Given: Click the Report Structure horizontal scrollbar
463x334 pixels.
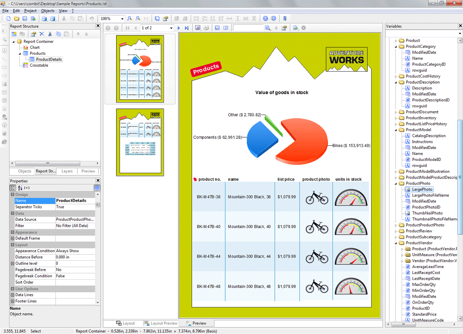Looking at the screenshot, I should [x=48, y=163].
